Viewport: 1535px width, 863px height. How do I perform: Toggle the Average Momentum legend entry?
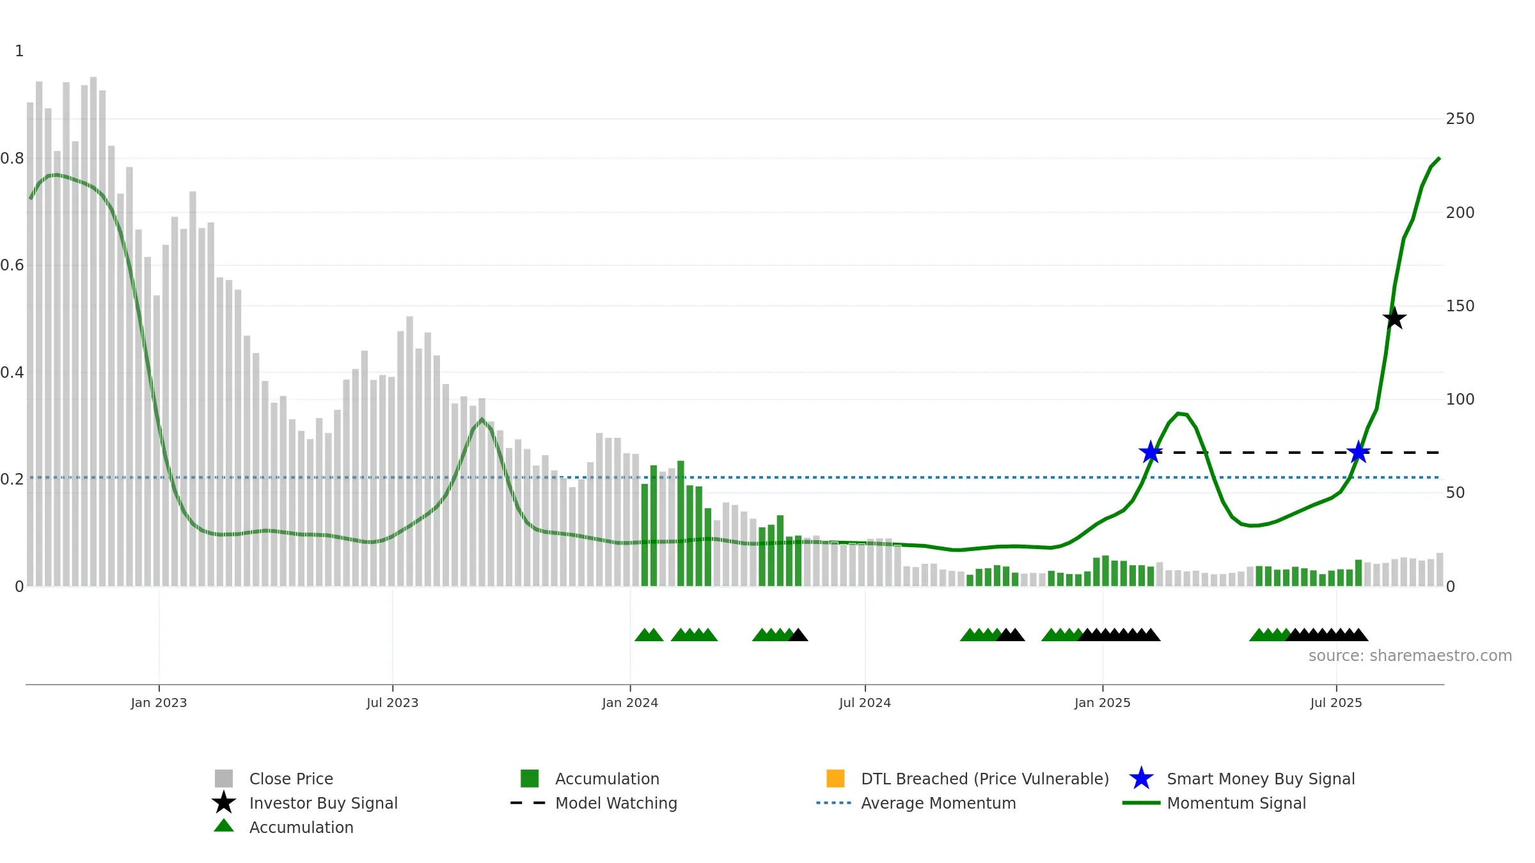[916, 803]
